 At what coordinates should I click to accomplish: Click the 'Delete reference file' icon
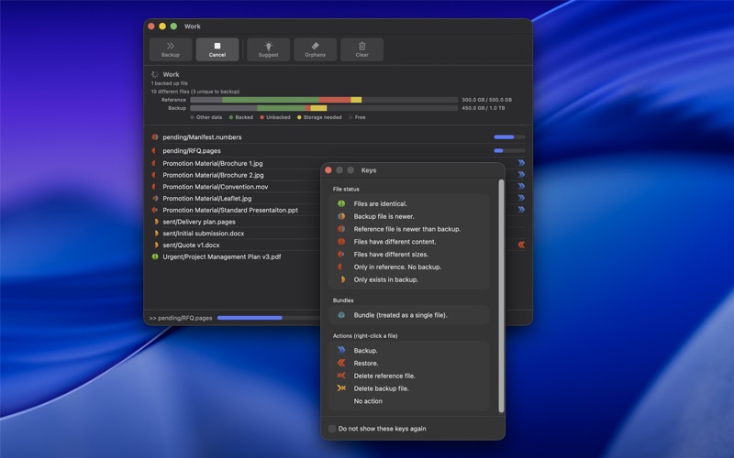341,376
